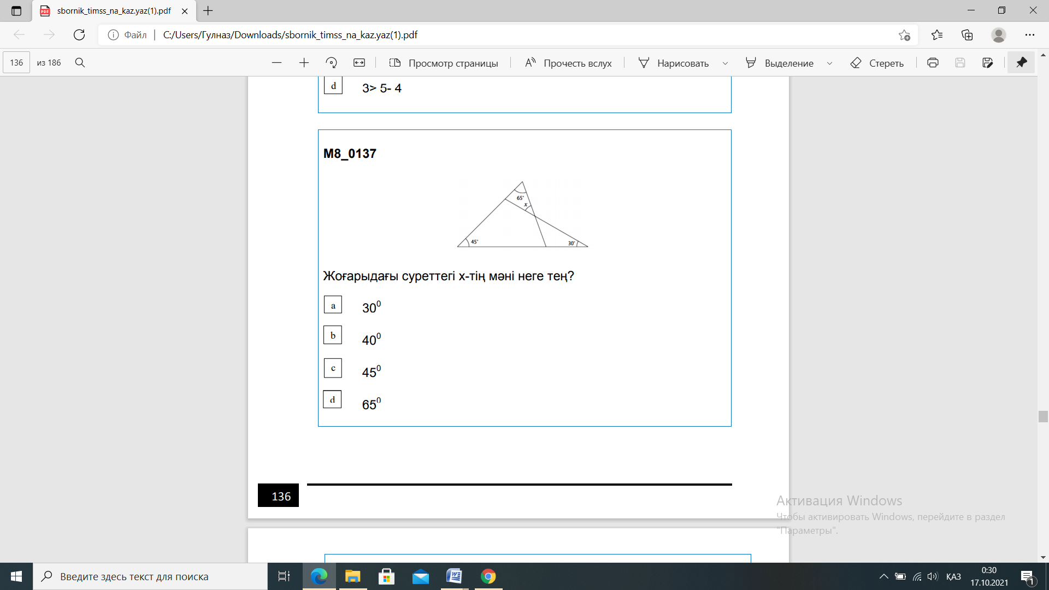Click the zoom in plus icon
This screenshot has height=590, width=1049.
pos(304,63)
